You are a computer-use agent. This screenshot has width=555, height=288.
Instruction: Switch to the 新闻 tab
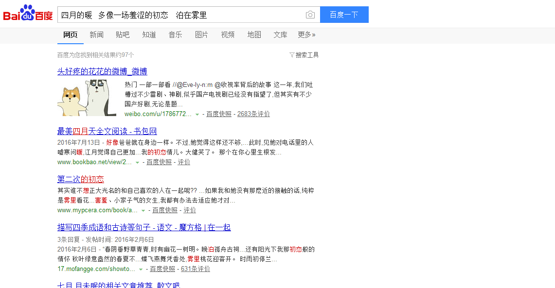(x=97, y=34)
